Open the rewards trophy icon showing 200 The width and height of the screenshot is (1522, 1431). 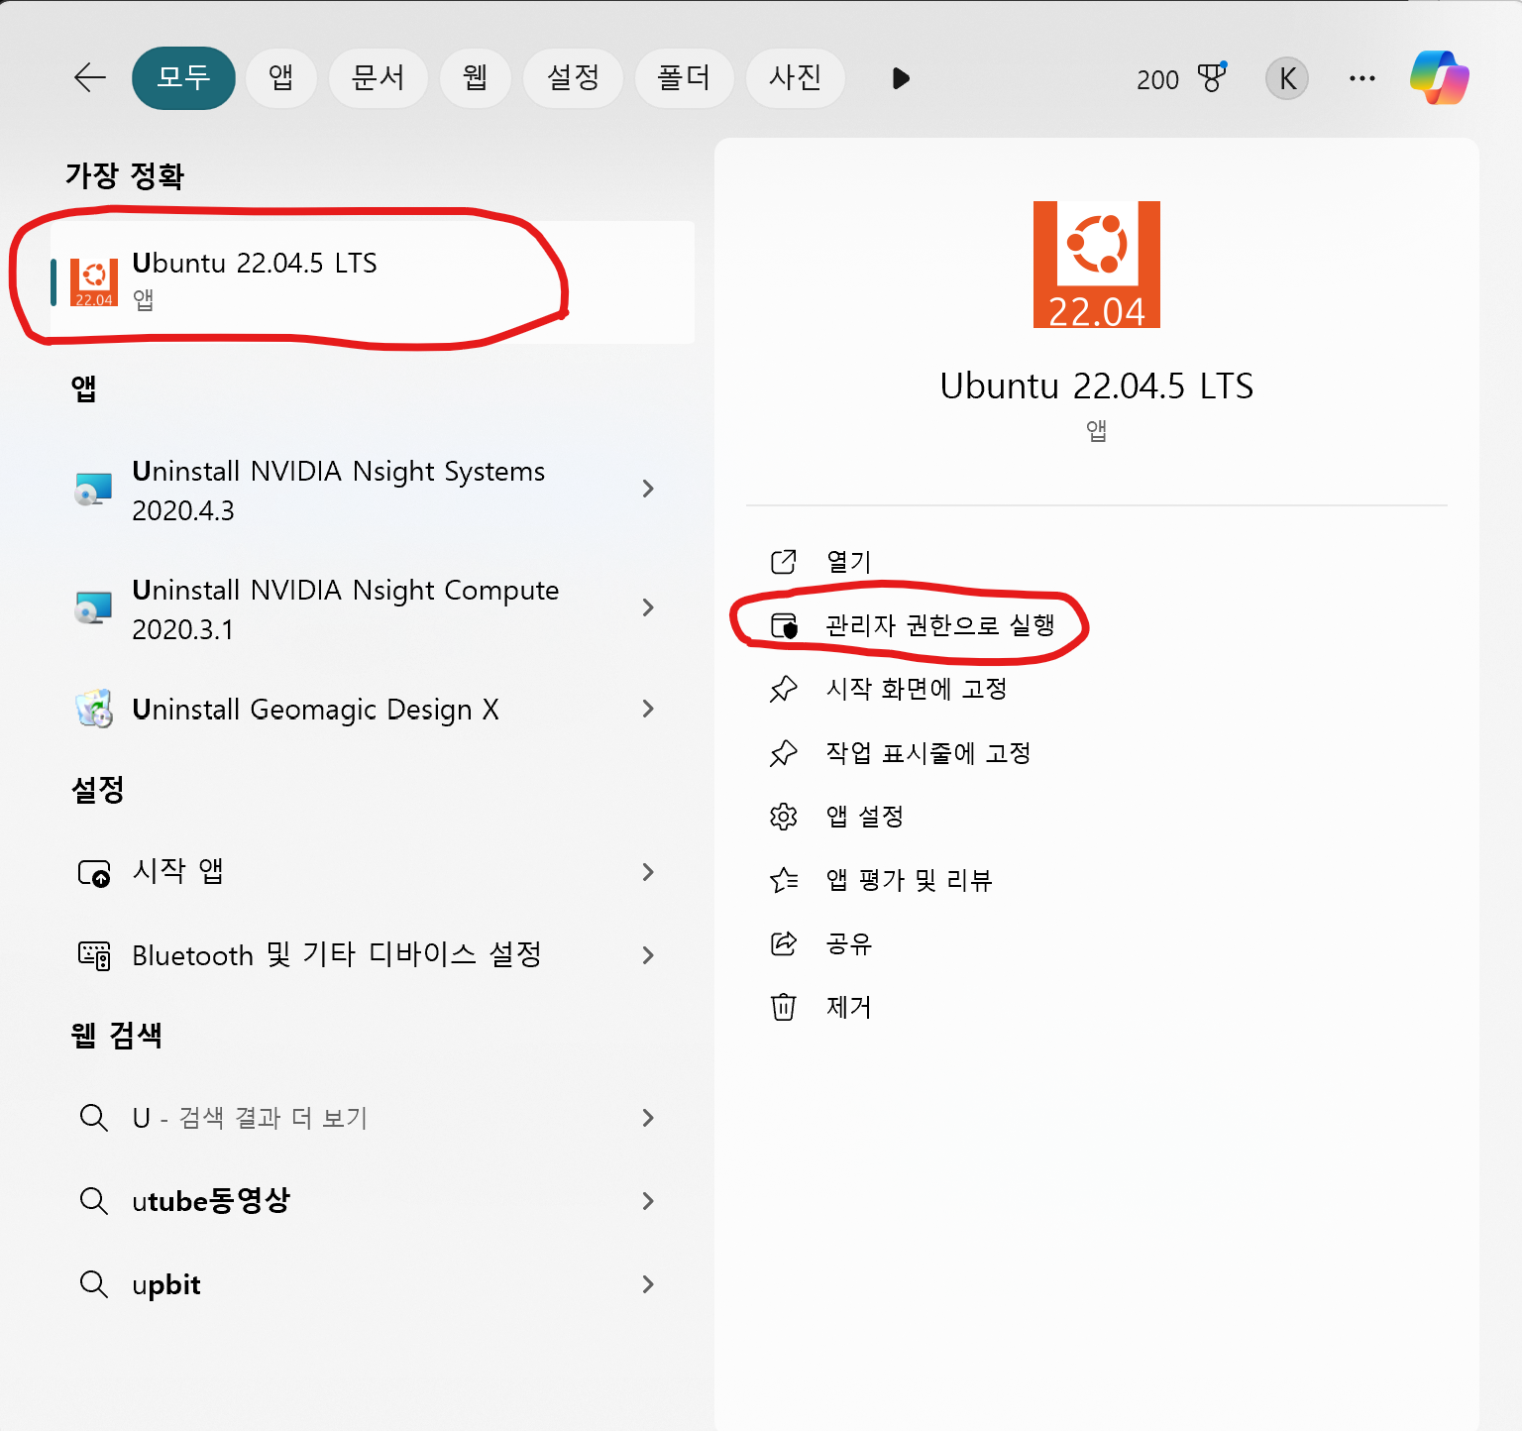coord(1212,77)
